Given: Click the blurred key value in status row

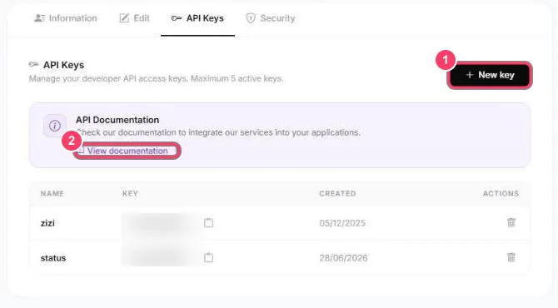Looking at the screenshot, I should 160,256.
